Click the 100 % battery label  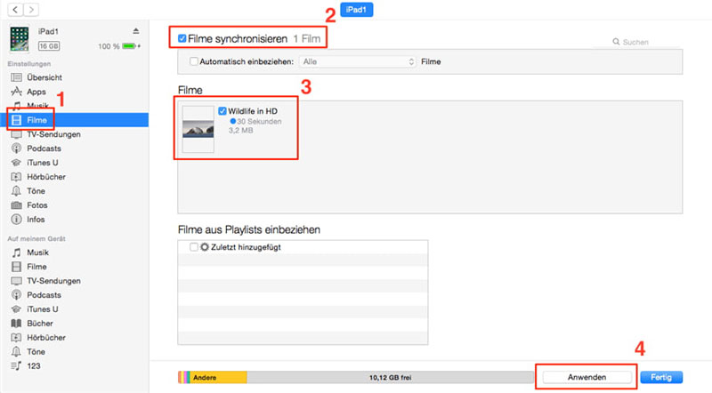pos(109,46)
